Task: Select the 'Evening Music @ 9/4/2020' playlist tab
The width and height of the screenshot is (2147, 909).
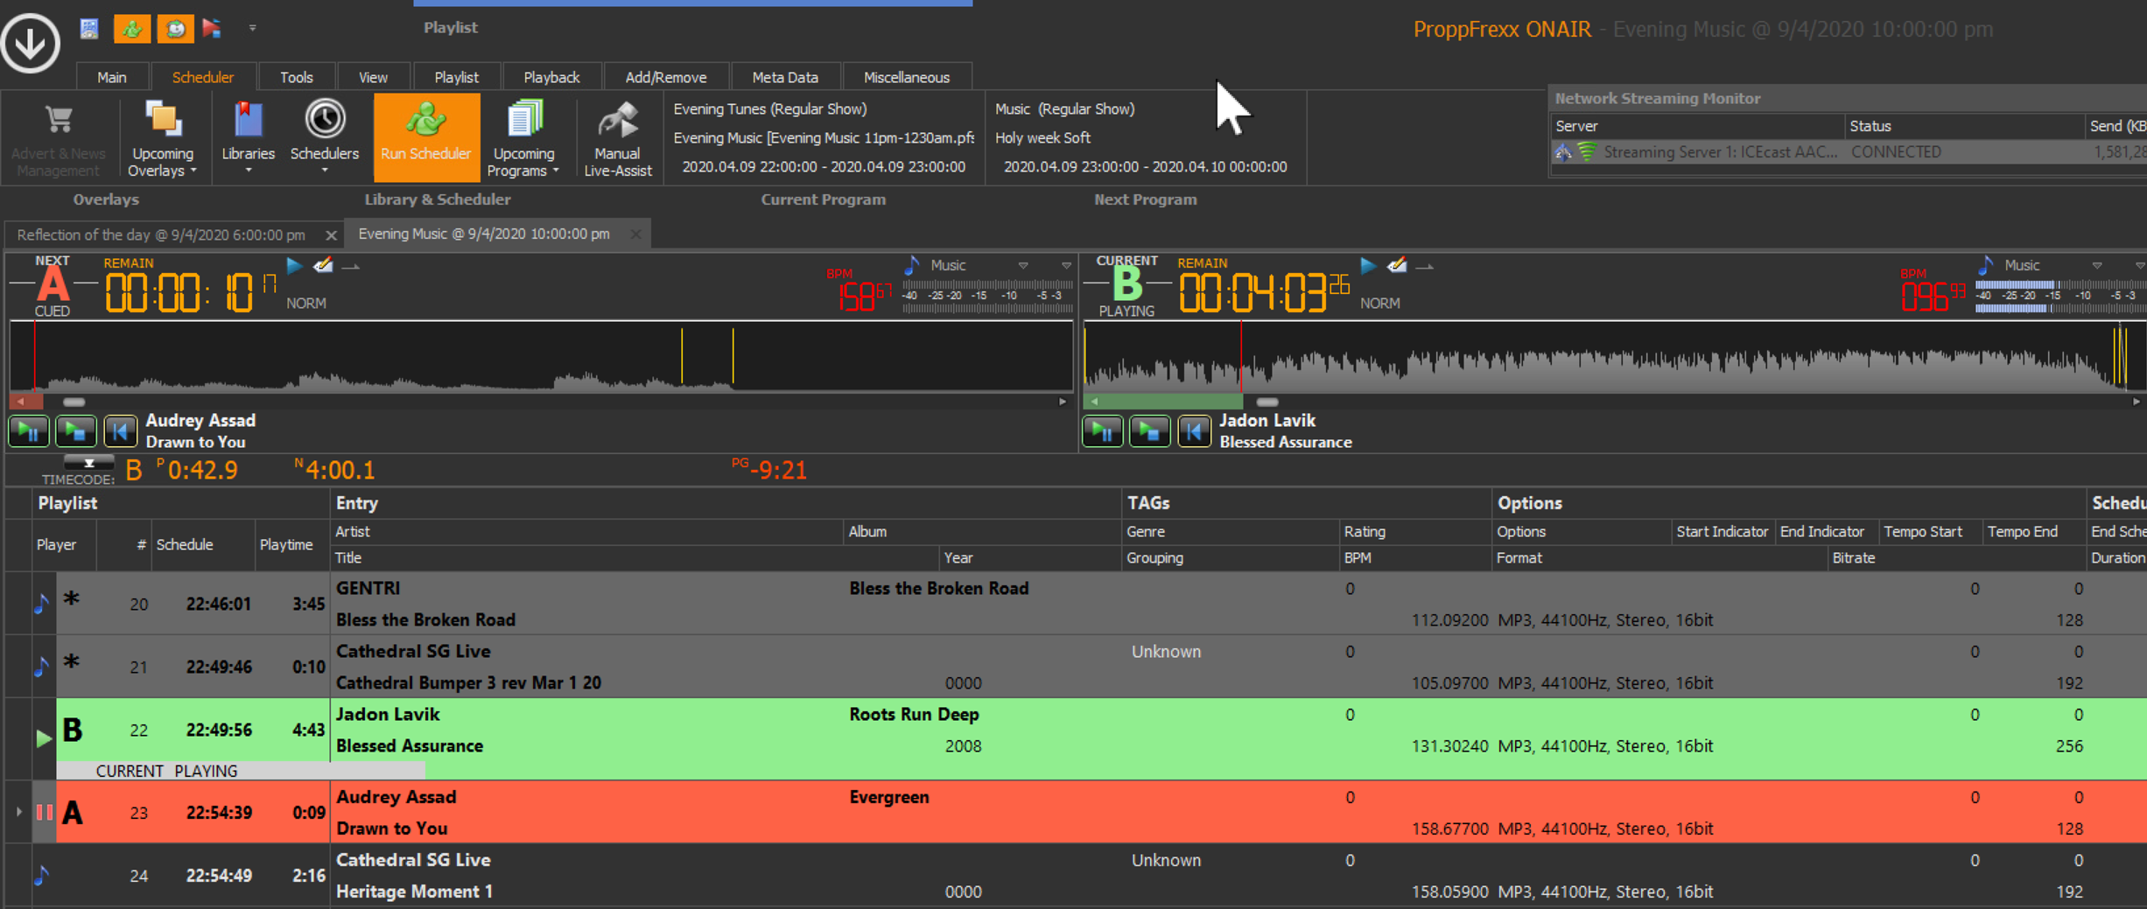Action: point(484,234)
